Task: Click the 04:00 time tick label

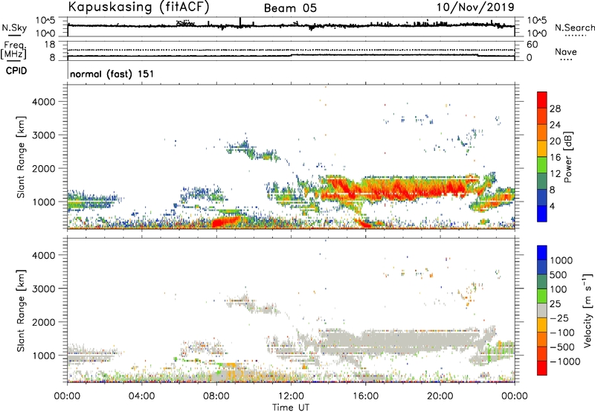Action: (x=142, y=396)
